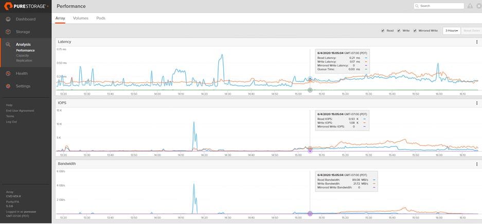Click the Settings gear icon

pyautogui.click(x=8, y=86)
